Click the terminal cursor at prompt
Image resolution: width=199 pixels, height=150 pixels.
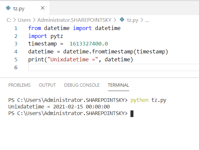[132, 114]
